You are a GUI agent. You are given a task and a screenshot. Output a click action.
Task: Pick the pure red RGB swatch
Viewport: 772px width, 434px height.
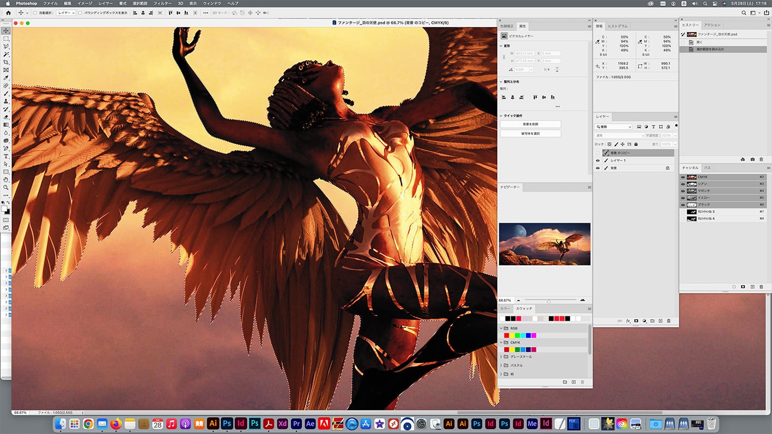point(506,335)
